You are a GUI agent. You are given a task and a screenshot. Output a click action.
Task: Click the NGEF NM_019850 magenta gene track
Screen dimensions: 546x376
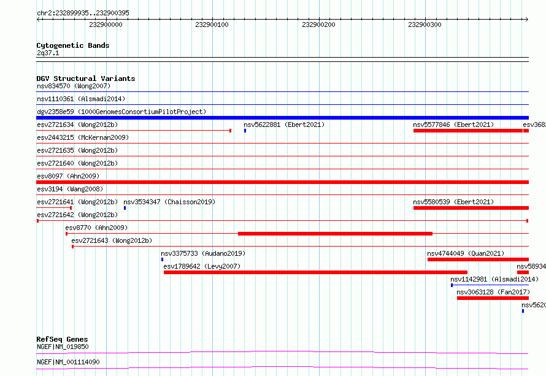pyautogui.click(x=282, y=352)
